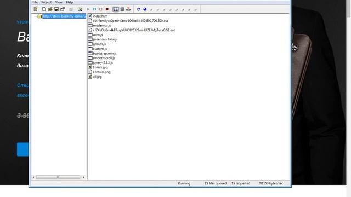Select the .eot font file entry
The image size is (351, 197).
(134, 30)
